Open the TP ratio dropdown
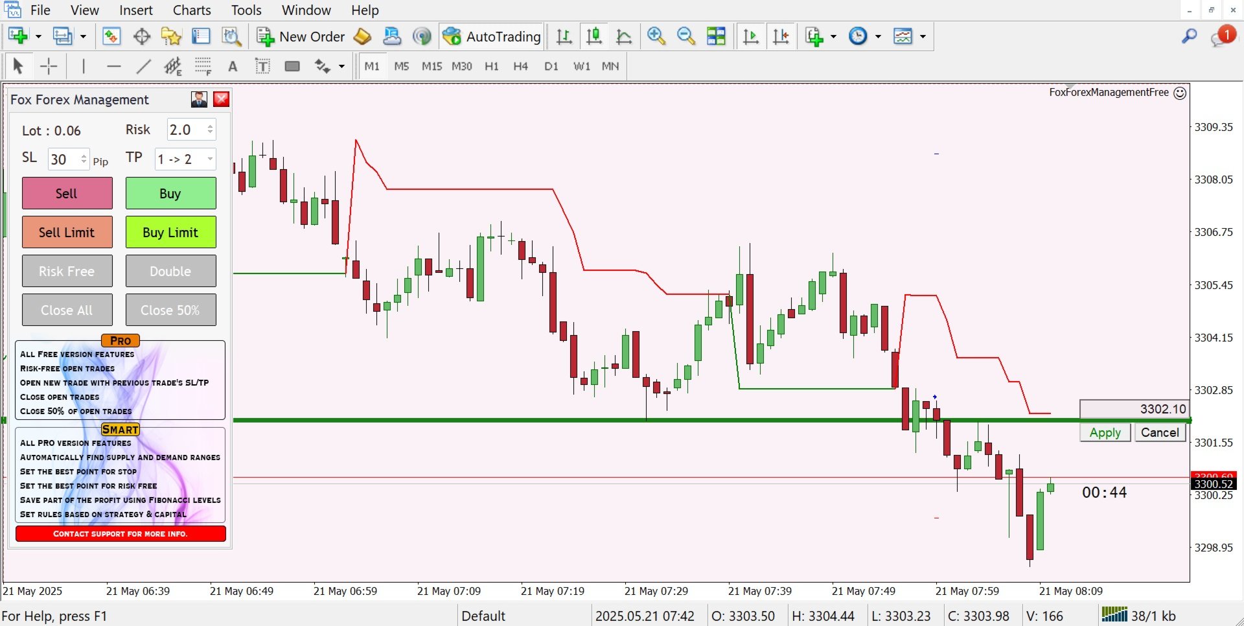 coord(209,159)
